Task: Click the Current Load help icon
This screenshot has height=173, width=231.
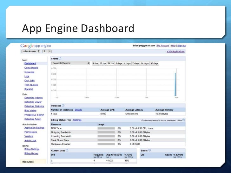Action: click(67, 150)
